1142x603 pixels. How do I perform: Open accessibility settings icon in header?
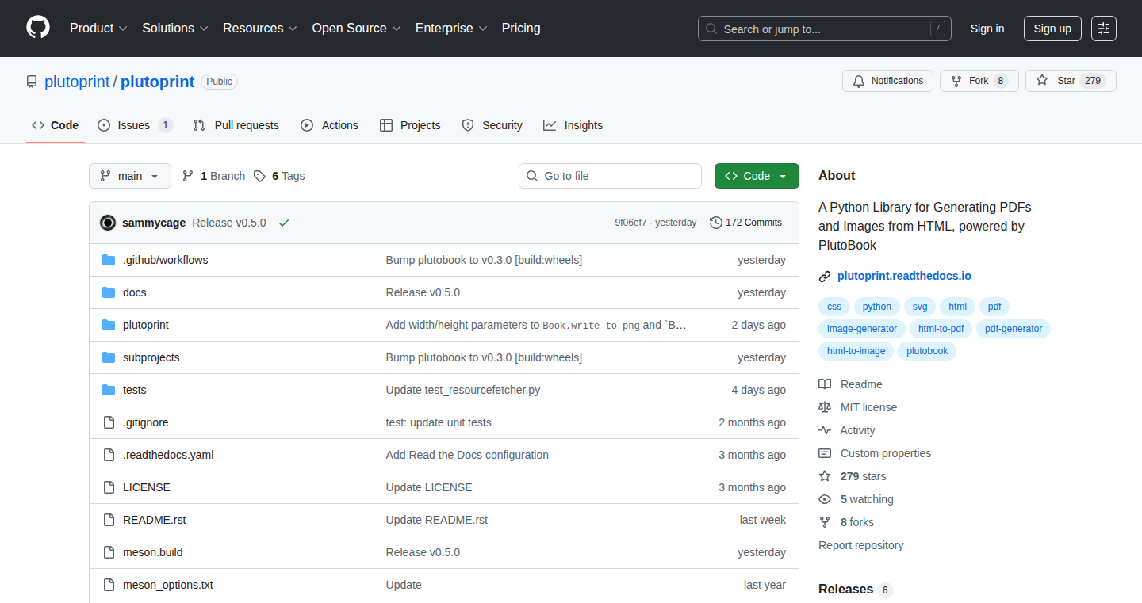pos(1104,29)
